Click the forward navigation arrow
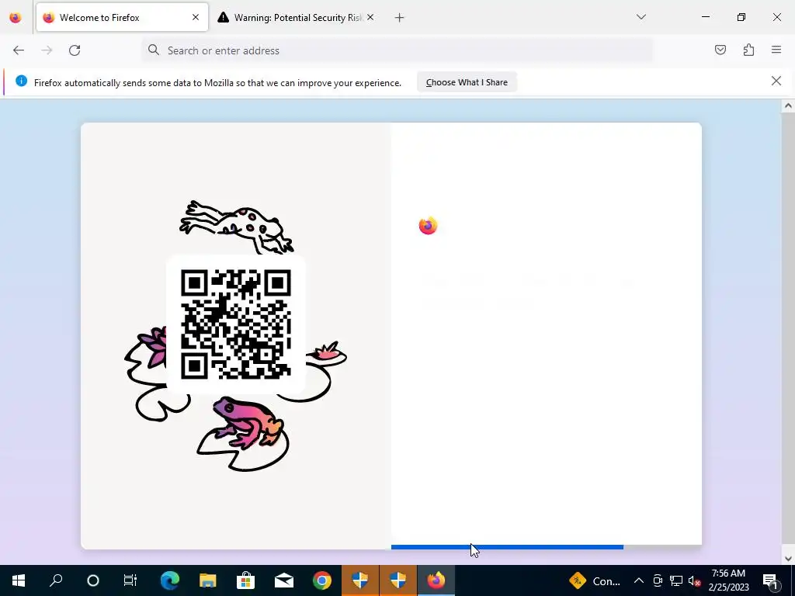Image resolution: width=795 pixels, height=596 pixels. click(47, 50)
